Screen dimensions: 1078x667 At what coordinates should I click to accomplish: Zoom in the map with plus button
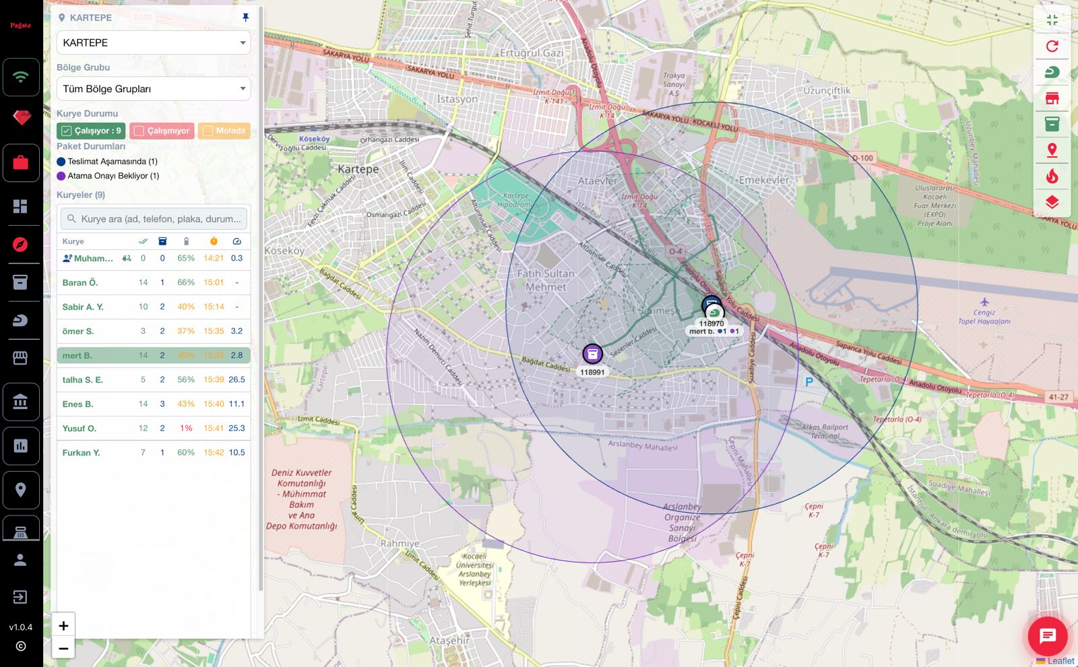(x=63, y=626)
